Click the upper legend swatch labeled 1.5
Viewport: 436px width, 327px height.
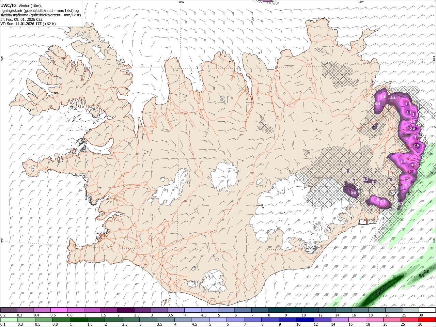[109, 310]
